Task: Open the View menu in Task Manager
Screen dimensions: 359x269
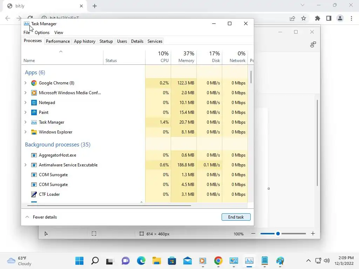Action: [59, 33]
